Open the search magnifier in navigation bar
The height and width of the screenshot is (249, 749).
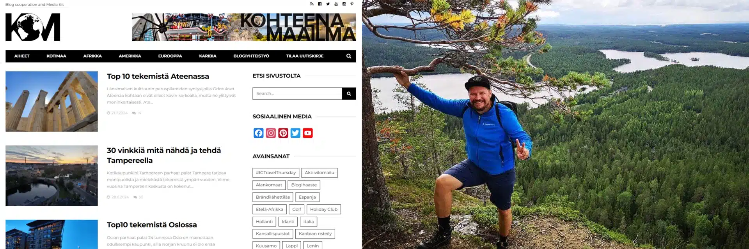(x=349, y=56)
